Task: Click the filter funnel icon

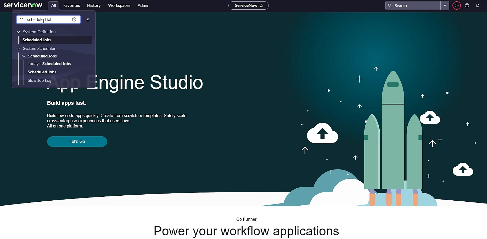Action: point(21,20)
